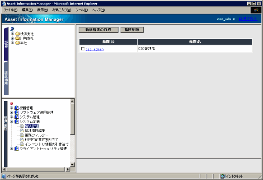Expand the ソフトウェア適用管理 node
The width and height of the screenshot is (263, 180).
pyautogui.click(x=11, y=112)
